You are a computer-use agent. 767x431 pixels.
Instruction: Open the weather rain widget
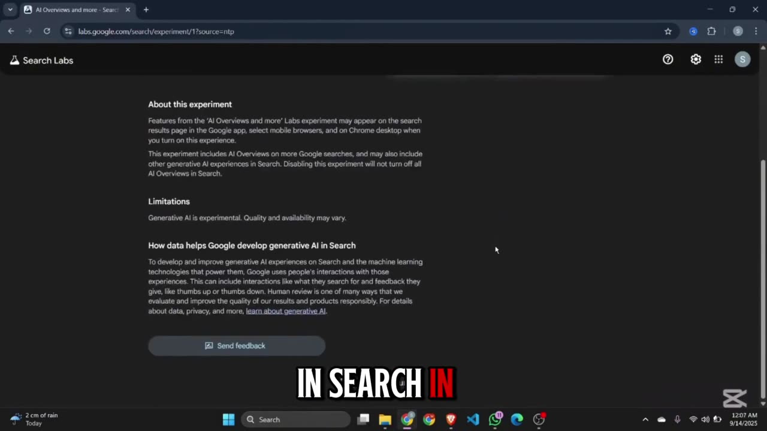point(35,419)
